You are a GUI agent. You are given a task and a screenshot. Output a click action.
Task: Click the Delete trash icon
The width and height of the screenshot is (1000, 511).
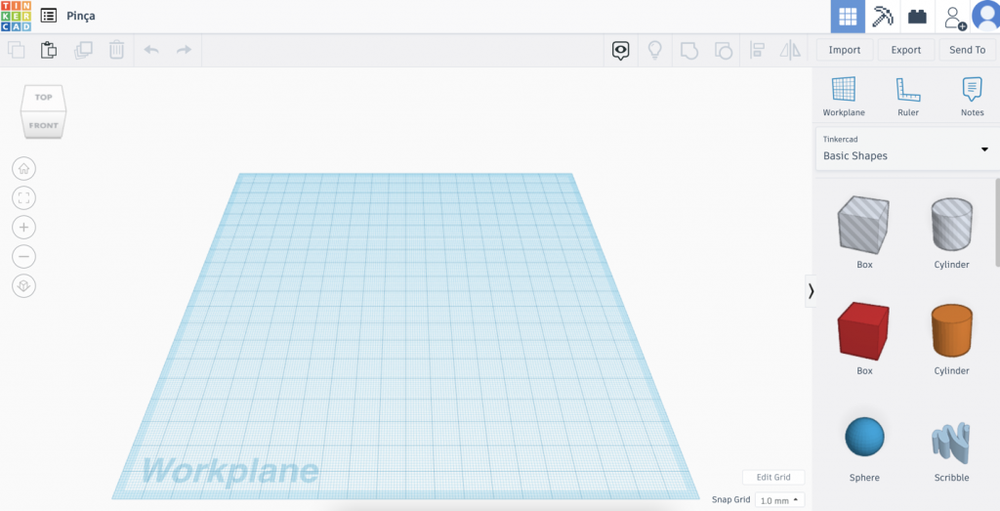coord(116,50)
